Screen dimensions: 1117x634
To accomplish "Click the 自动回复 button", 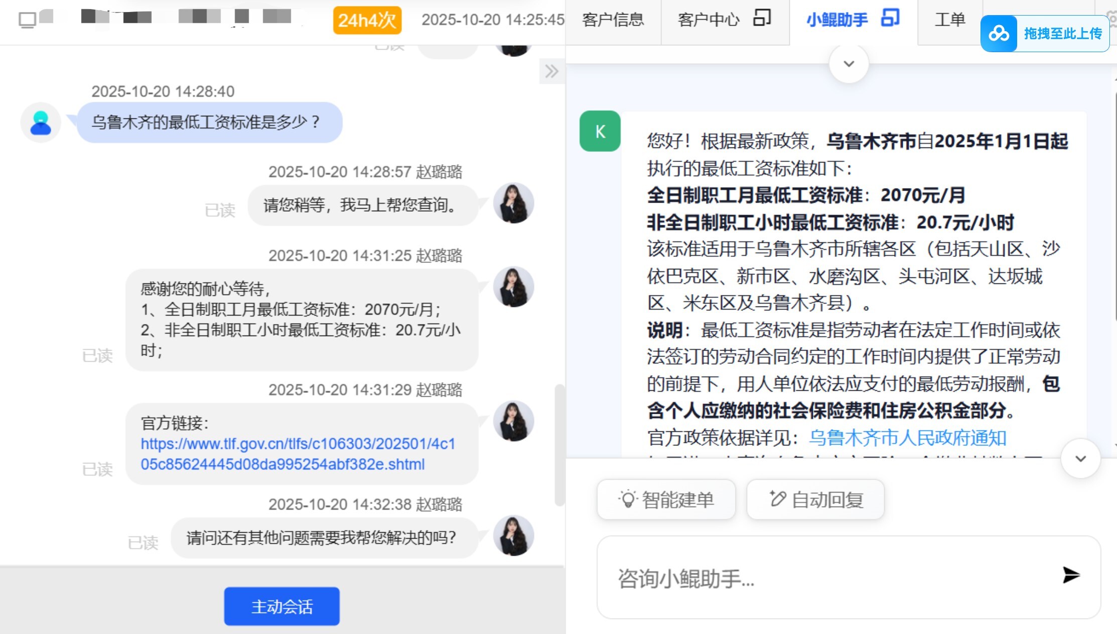I will tap(815, 500).
